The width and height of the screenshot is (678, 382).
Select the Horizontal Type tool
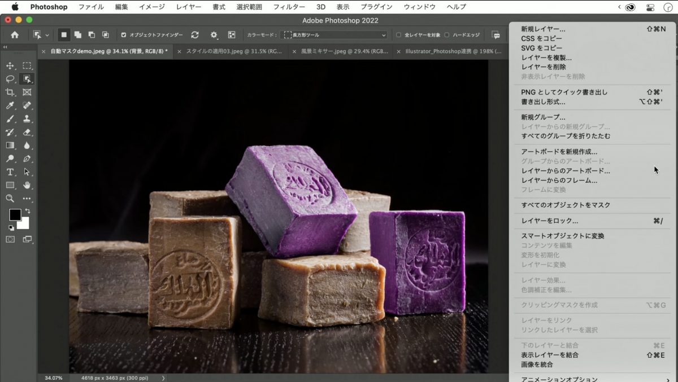pyautogui.click(x=10, y=172)
